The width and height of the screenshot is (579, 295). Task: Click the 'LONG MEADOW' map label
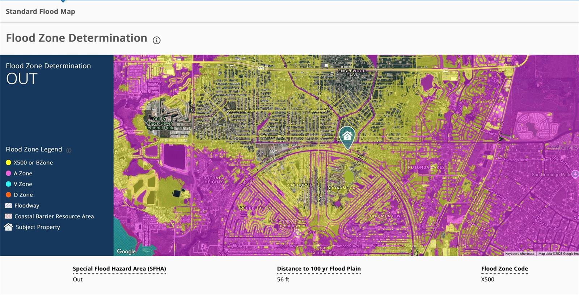click(384, 216)
